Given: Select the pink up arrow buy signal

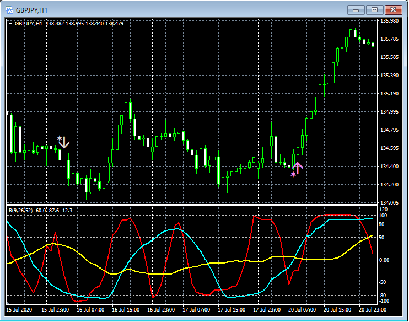Looking at the screenshot, I should pos(298,168).
